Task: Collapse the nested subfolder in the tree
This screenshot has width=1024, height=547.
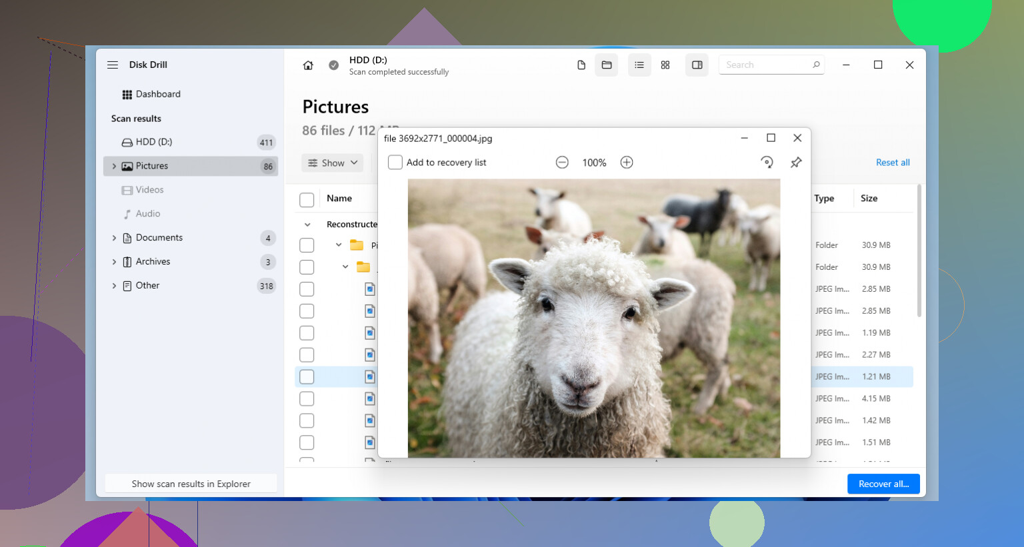Action: [345, 267]
